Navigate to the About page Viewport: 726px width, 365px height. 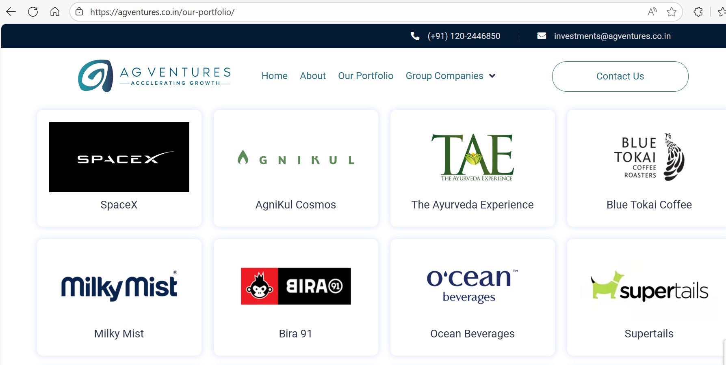pyautogui.click(x=312, y=76)
